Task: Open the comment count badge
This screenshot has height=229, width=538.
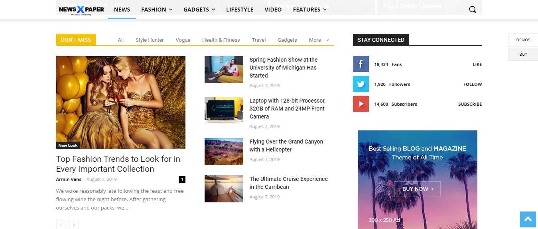Action: click(182, 180)
